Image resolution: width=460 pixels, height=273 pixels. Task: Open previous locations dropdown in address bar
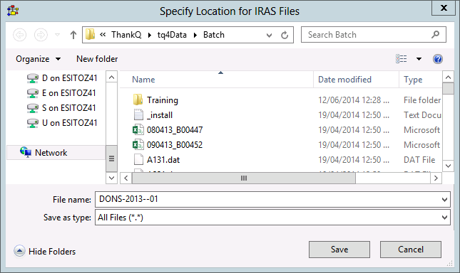click(x=269, y=36)
